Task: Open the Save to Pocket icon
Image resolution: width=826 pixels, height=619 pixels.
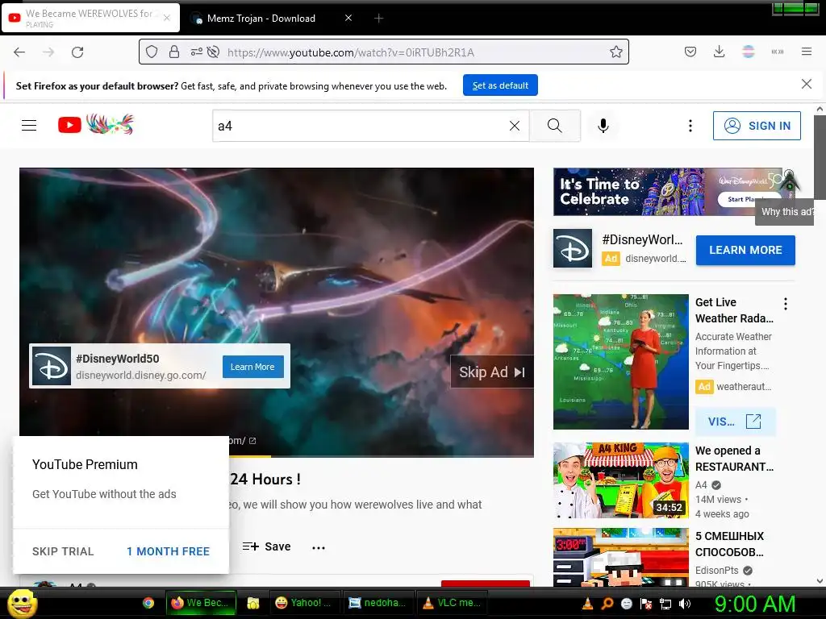Action: [690, 52]
